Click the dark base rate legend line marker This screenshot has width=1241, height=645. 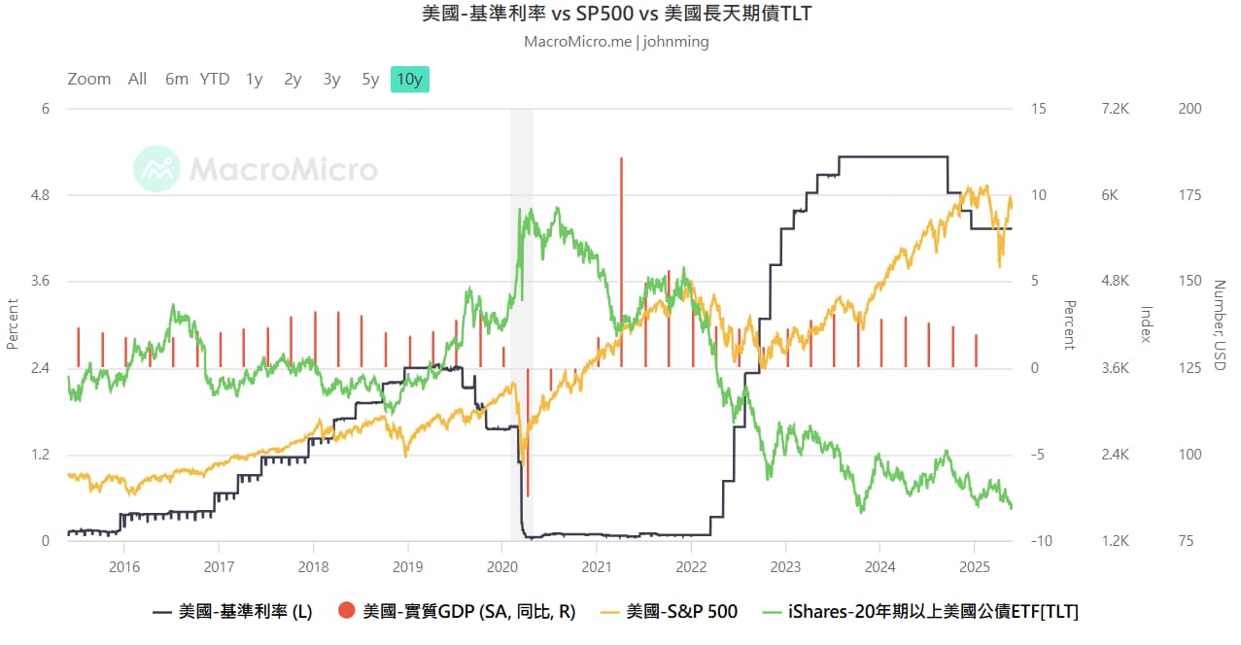[163, 611]
